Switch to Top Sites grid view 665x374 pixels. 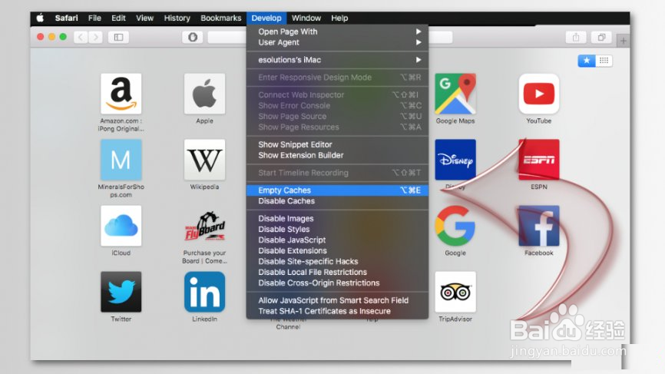(x=604, y=61)
